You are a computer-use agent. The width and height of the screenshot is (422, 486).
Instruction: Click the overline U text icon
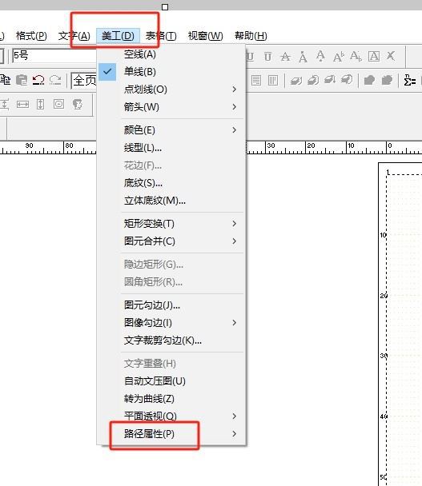point(267,57)
